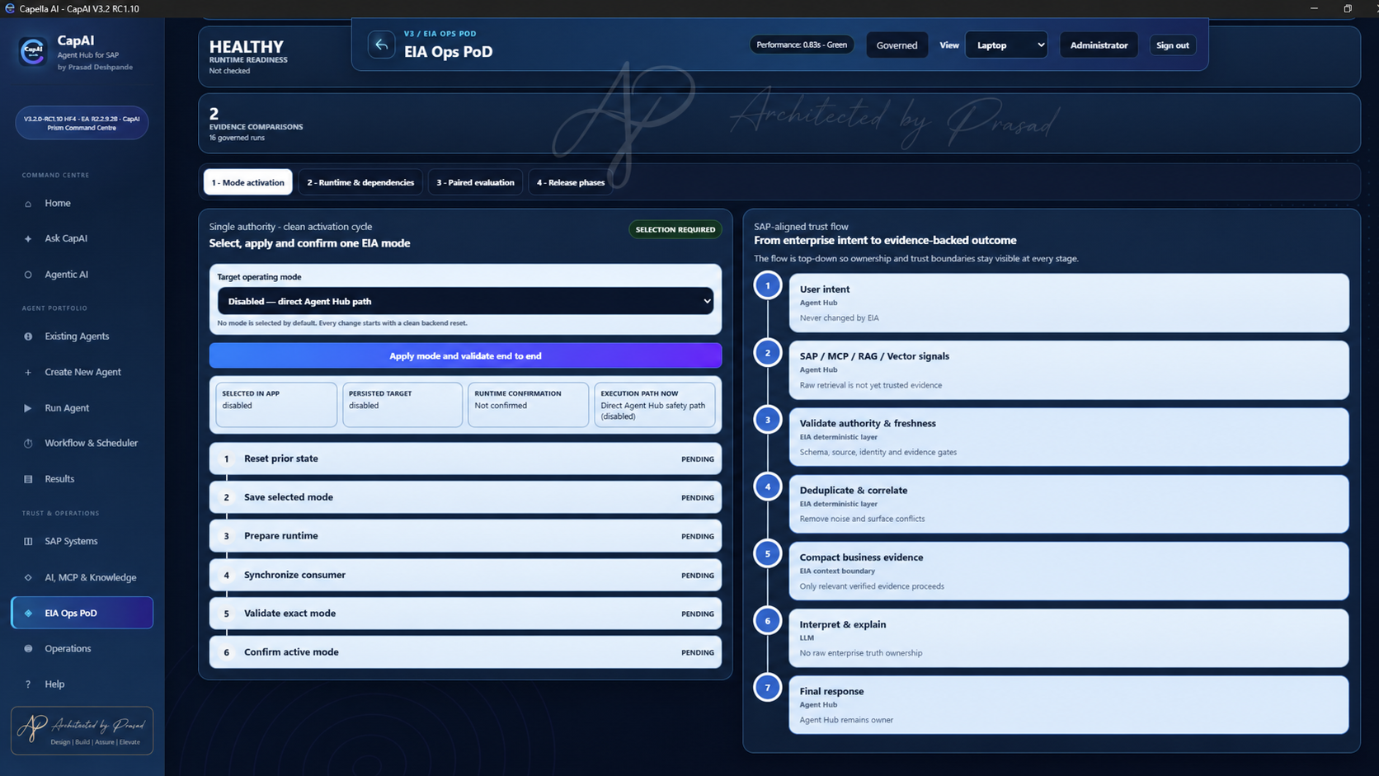Screen dimensions: 1379x776
Task: Click the Home house icon in the sidebar
Action: pyautogui.click(x=28, y=204)
